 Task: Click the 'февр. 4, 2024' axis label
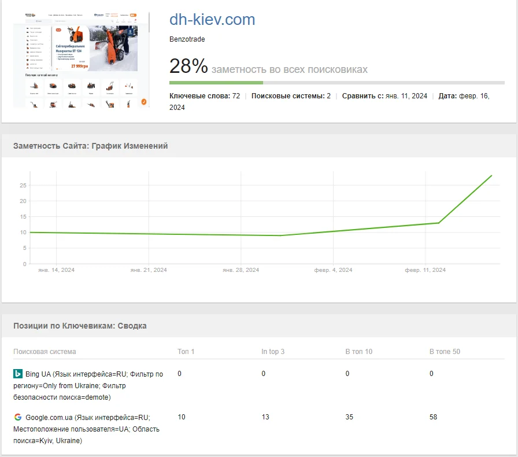[x=333, y=270]
